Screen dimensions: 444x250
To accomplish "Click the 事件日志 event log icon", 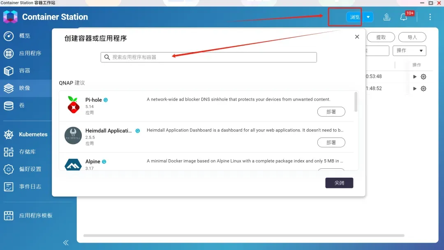I will (x=9, y=187).
